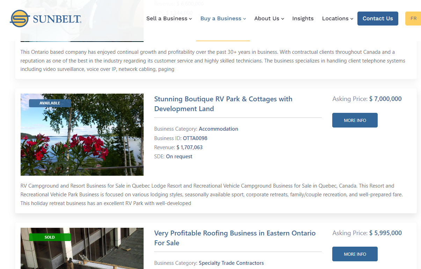Open the RV Park & Cottages listing title

coord(223,104)
